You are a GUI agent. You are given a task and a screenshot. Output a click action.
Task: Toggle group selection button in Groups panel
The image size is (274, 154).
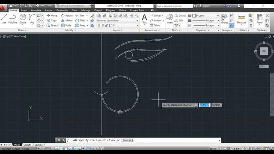click(231, 26)
